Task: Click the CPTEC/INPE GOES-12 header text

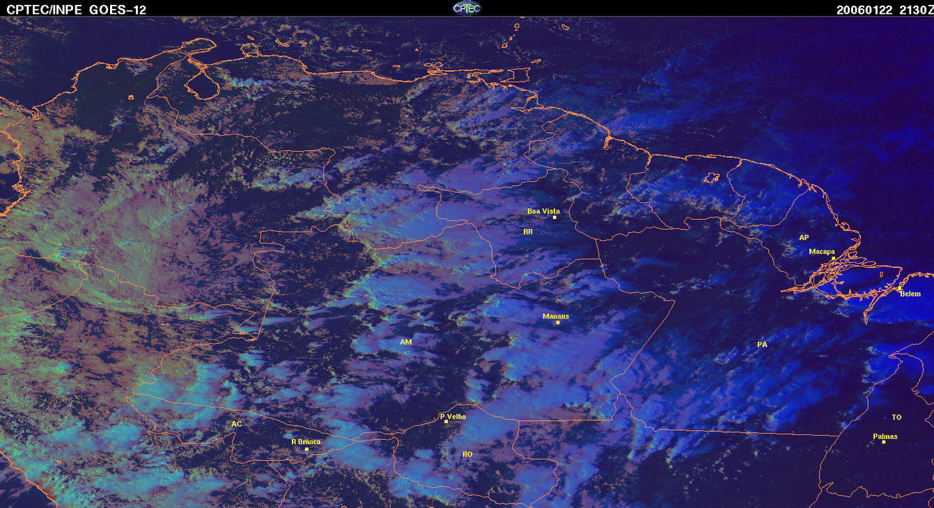Action: (77, 9)
